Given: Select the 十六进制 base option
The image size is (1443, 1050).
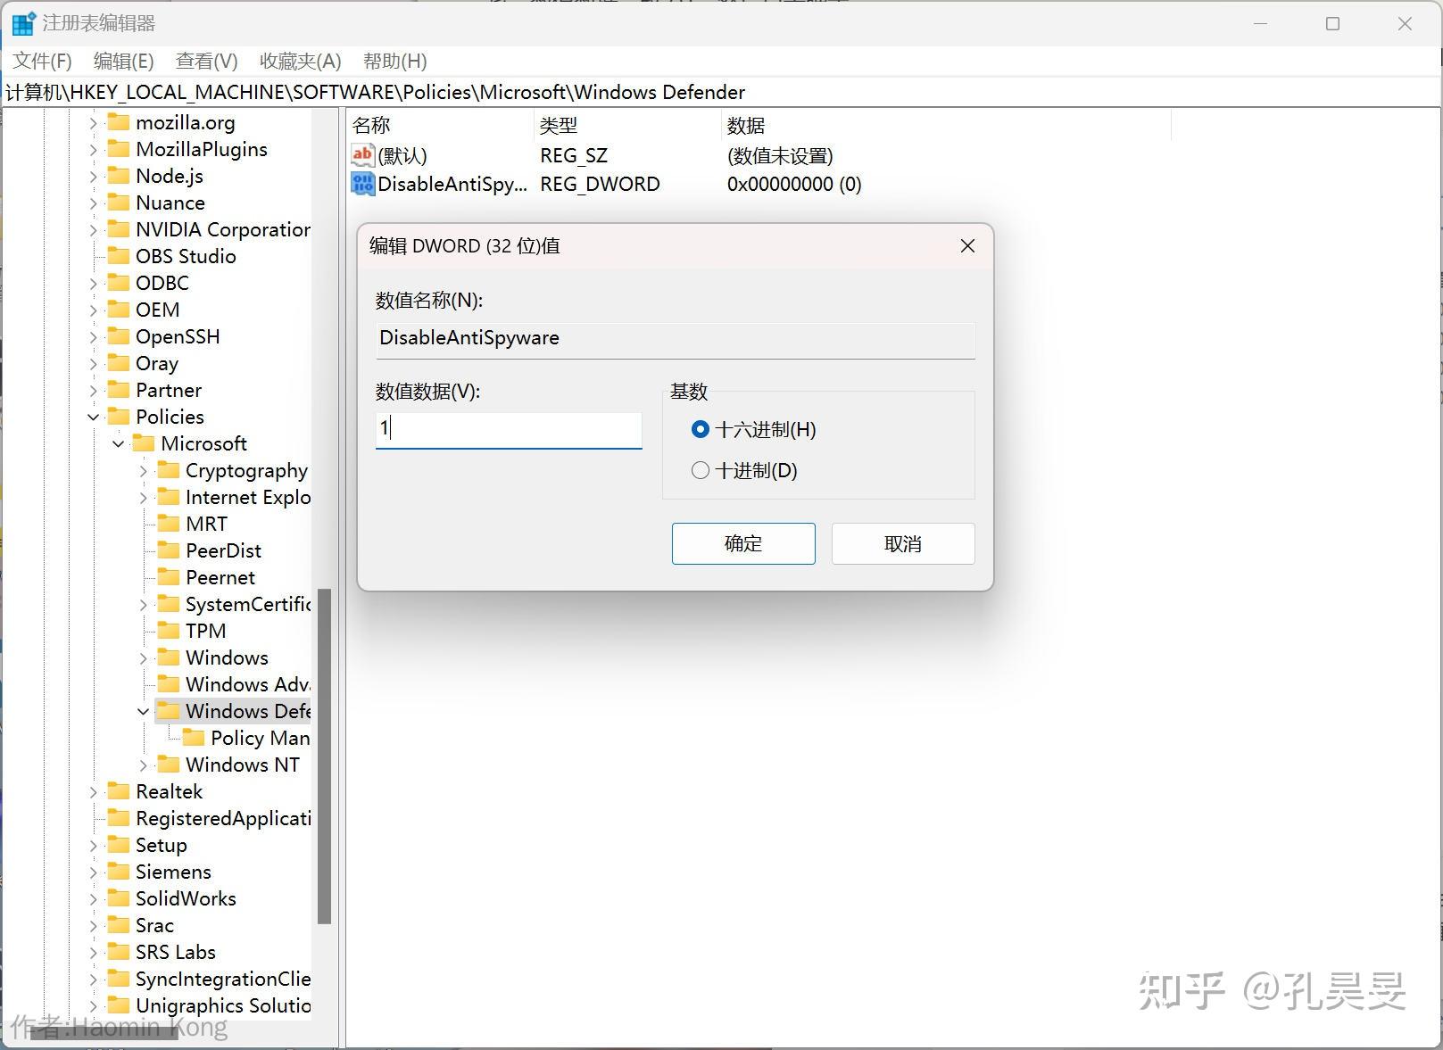Looking at the screenshot, I should pyautogui.click(x=700, y=429).
